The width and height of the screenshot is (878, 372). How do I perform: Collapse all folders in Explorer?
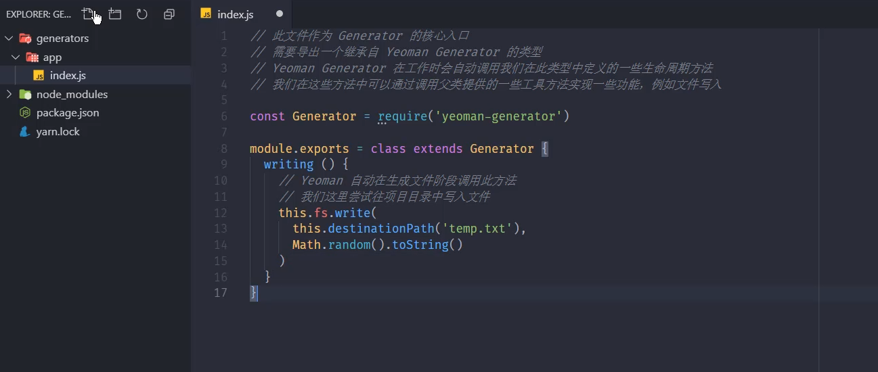coord(169,14)
